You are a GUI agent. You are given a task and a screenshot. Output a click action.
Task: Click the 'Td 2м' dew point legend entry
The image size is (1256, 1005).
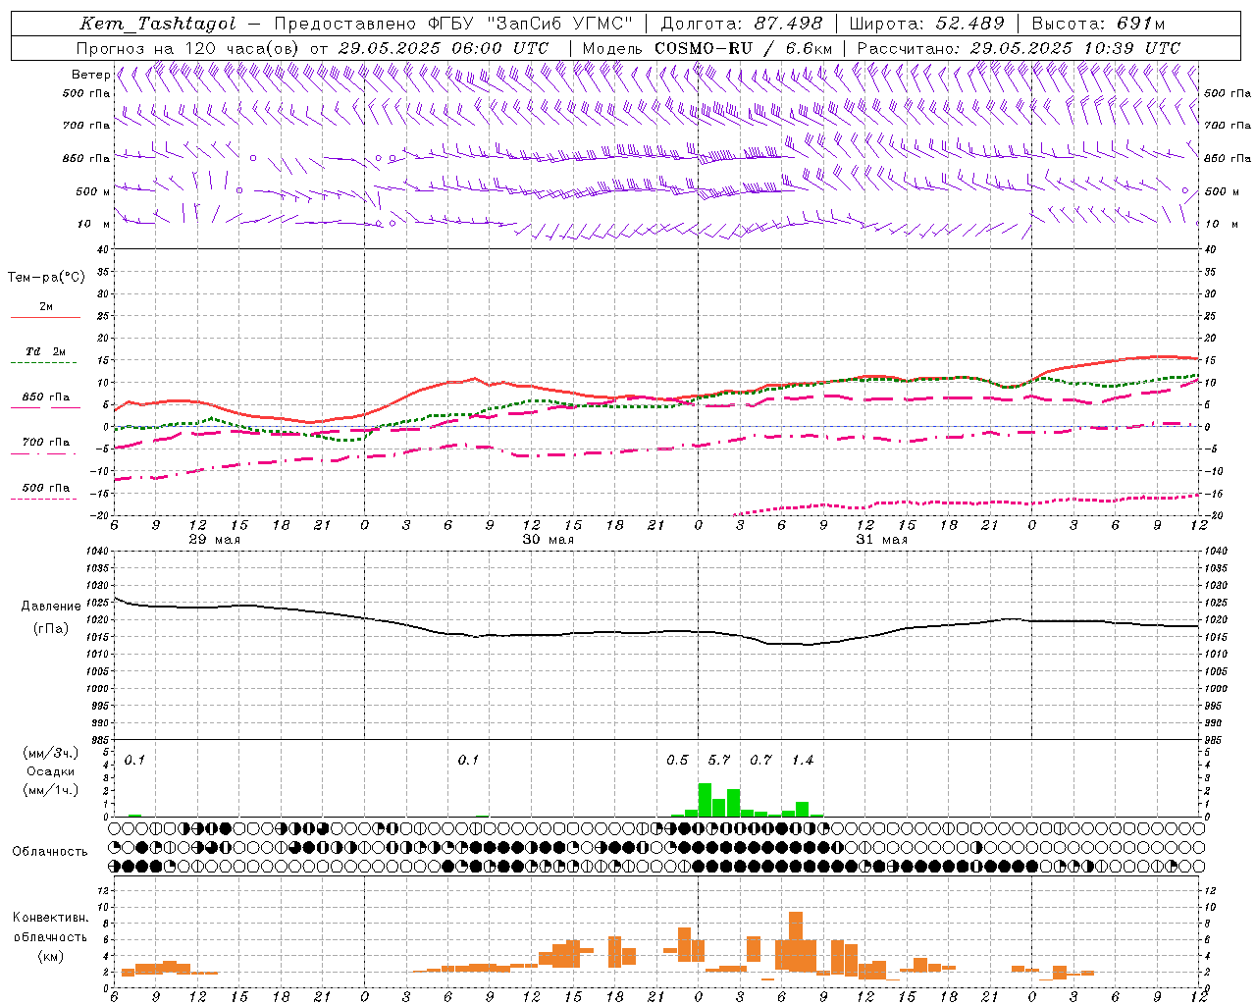45,351
